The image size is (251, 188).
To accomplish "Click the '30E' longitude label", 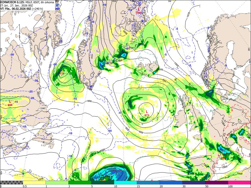I will 249,49.
